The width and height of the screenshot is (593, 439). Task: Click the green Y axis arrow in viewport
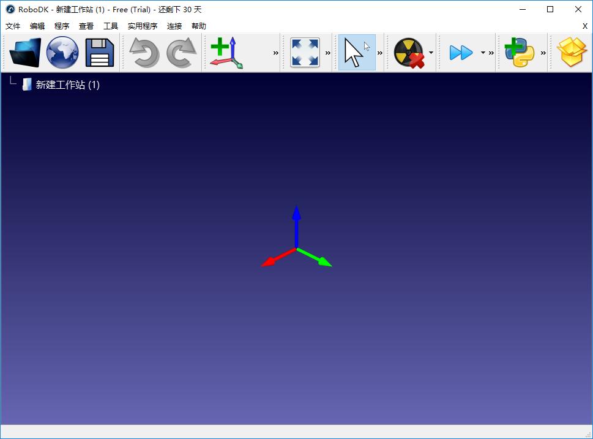315,258
